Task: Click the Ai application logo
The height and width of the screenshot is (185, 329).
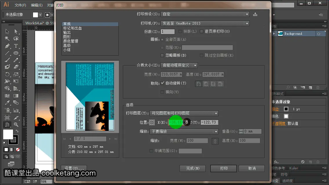Action: [x=6, y=4]
